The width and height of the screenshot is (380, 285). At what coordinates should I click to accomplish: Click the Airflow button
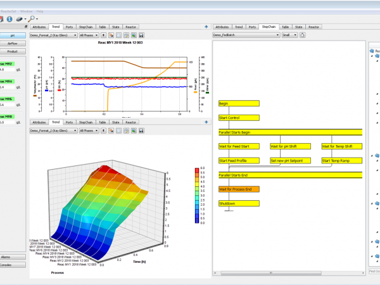[x=13, y=43]
